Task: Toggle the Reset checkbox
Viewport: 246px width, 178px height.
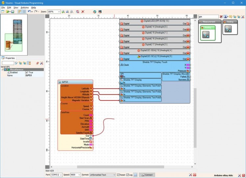Action: pyautogui.click(x=119, y=175)
